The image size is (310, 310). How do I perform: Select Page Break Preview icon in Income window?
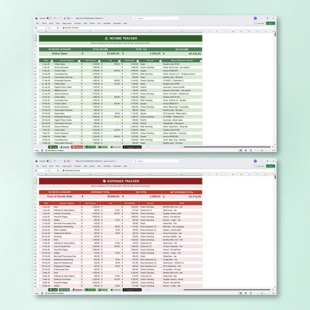click(x=251, y=151)
